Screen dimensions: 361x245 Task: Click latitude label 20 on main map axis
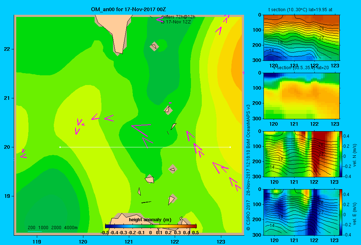[x=7, y=147]
